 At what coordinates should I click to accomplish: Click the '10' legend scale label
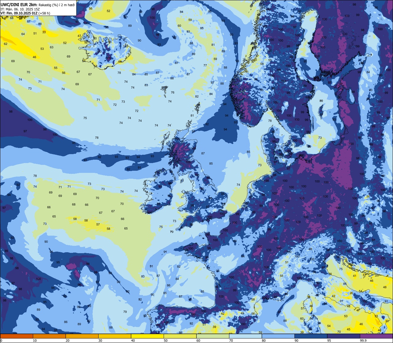click(35, 341)
